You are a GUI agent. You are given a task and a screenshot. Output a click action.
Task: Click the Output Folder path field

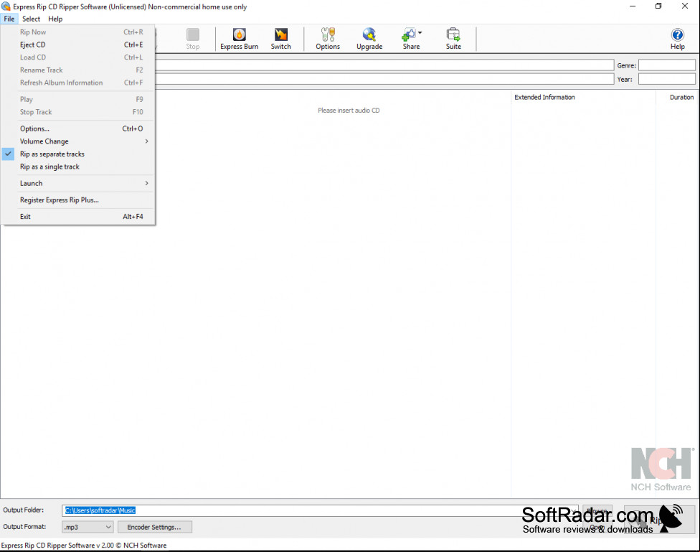coord(320,510)
